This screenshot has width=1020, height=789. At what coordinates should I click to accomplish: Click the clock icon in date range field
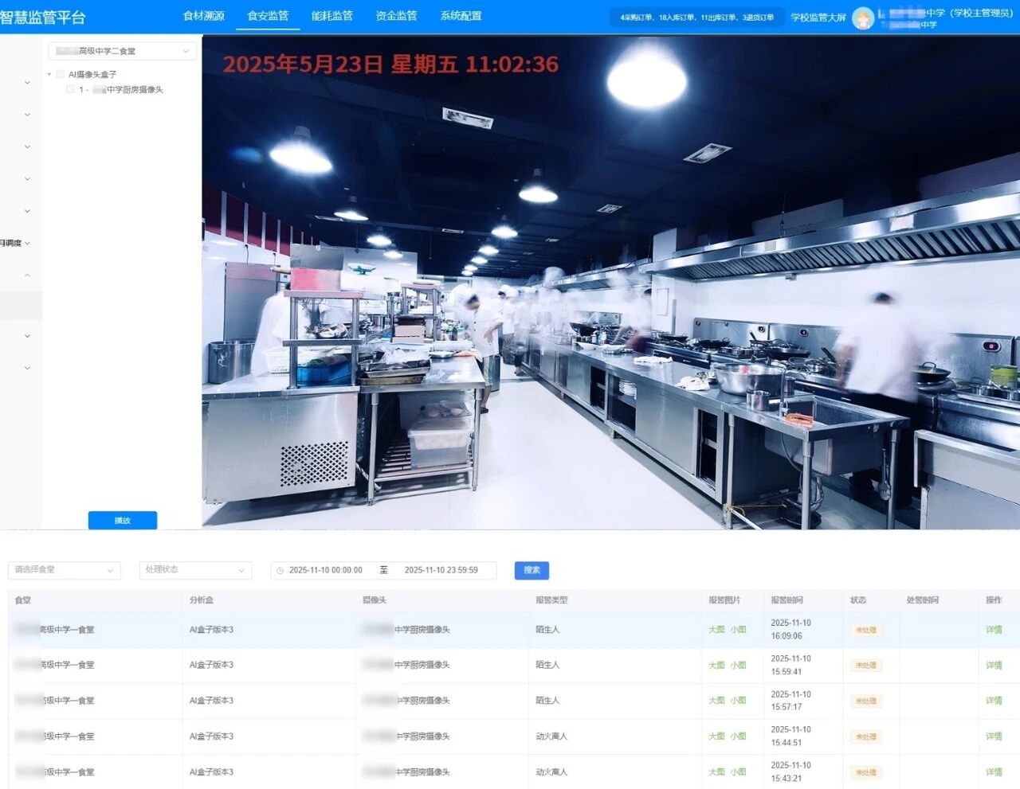pos(280,570)
